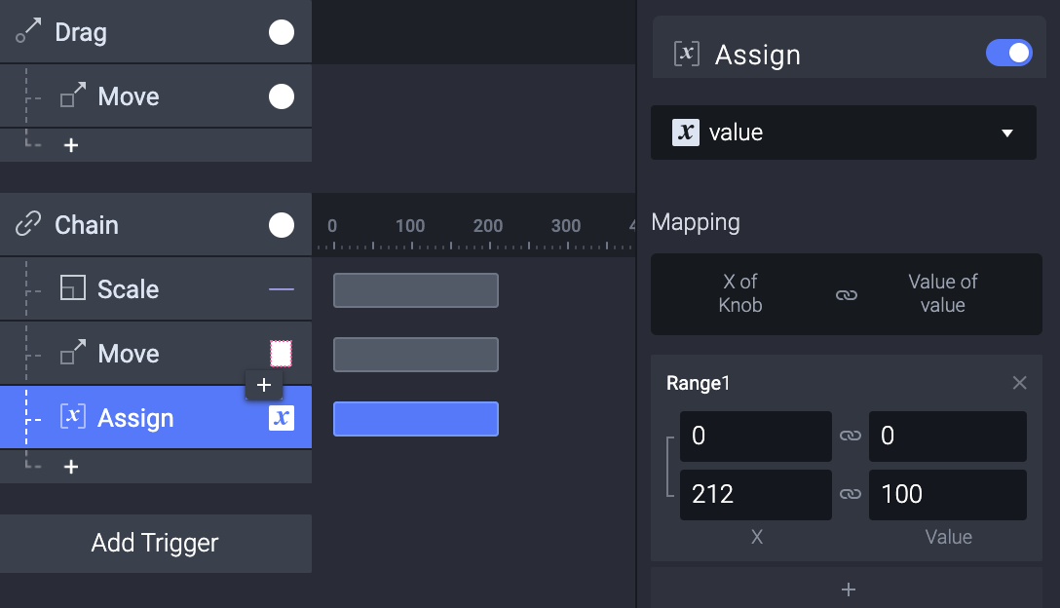Click the Range1 start Value input field
The image size is (1060, 608).
click(x=948, y=437)
